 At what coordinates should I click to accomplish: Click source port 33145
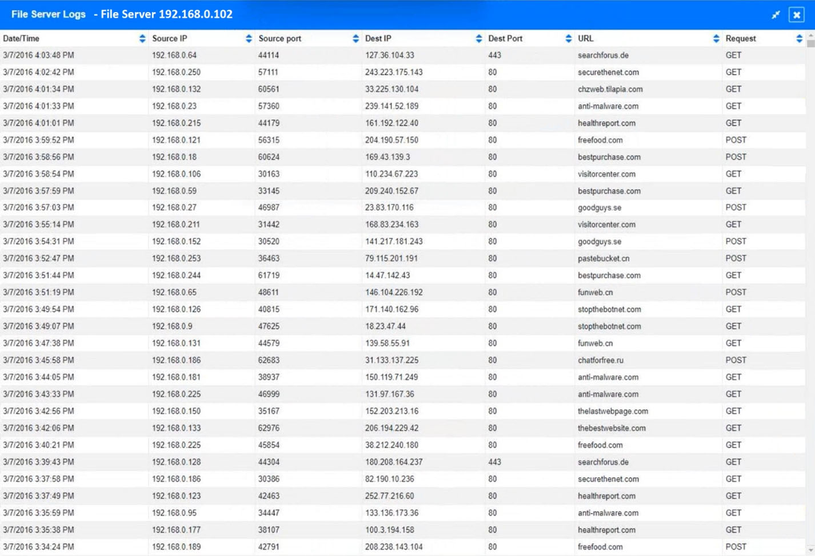coord(269,191)
